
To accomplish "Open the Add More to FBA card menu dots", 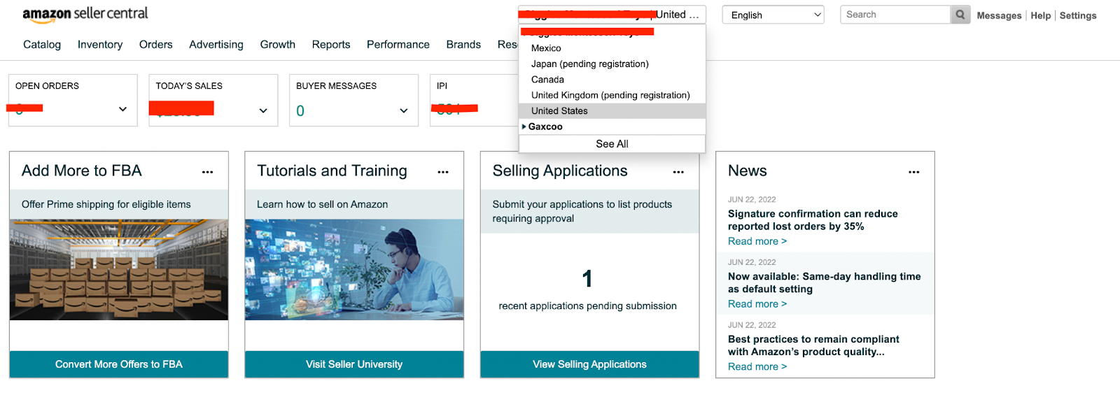I will click(x=208, y=172).
